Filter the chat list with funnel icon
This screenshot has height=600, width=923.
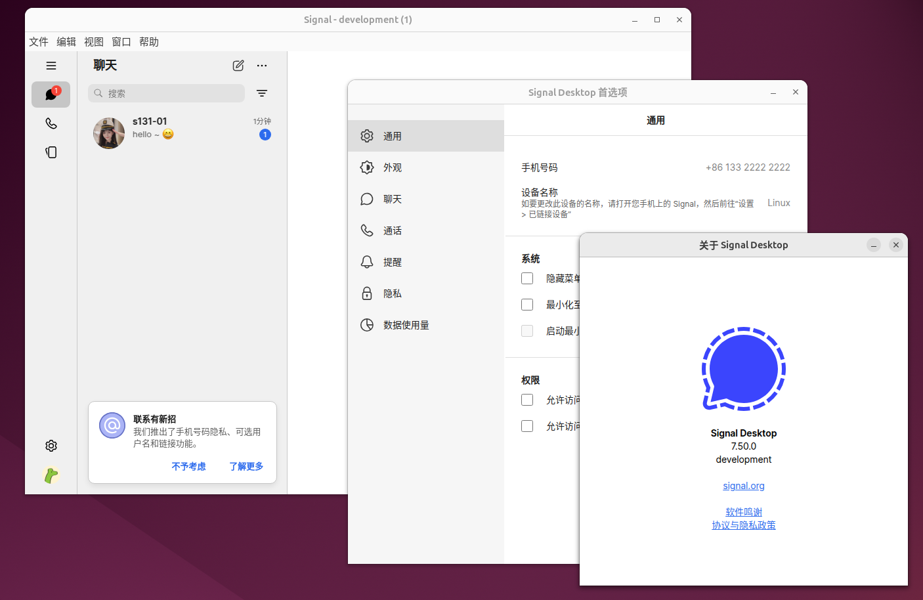(261, 93)
